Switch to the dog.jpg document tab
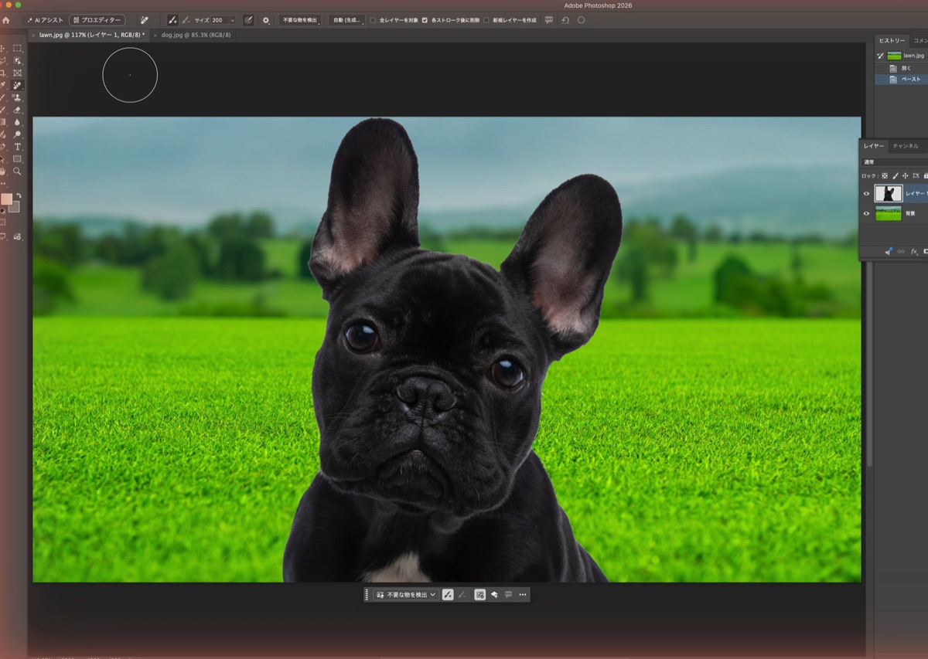928x659 pixels. coord(196,35)
